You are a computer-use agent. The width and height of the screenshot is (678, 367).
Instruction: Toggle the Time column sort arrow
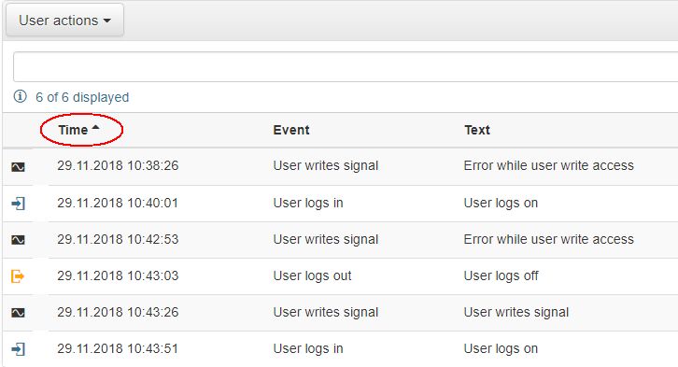pyautogui.click(x=95, y=128)
